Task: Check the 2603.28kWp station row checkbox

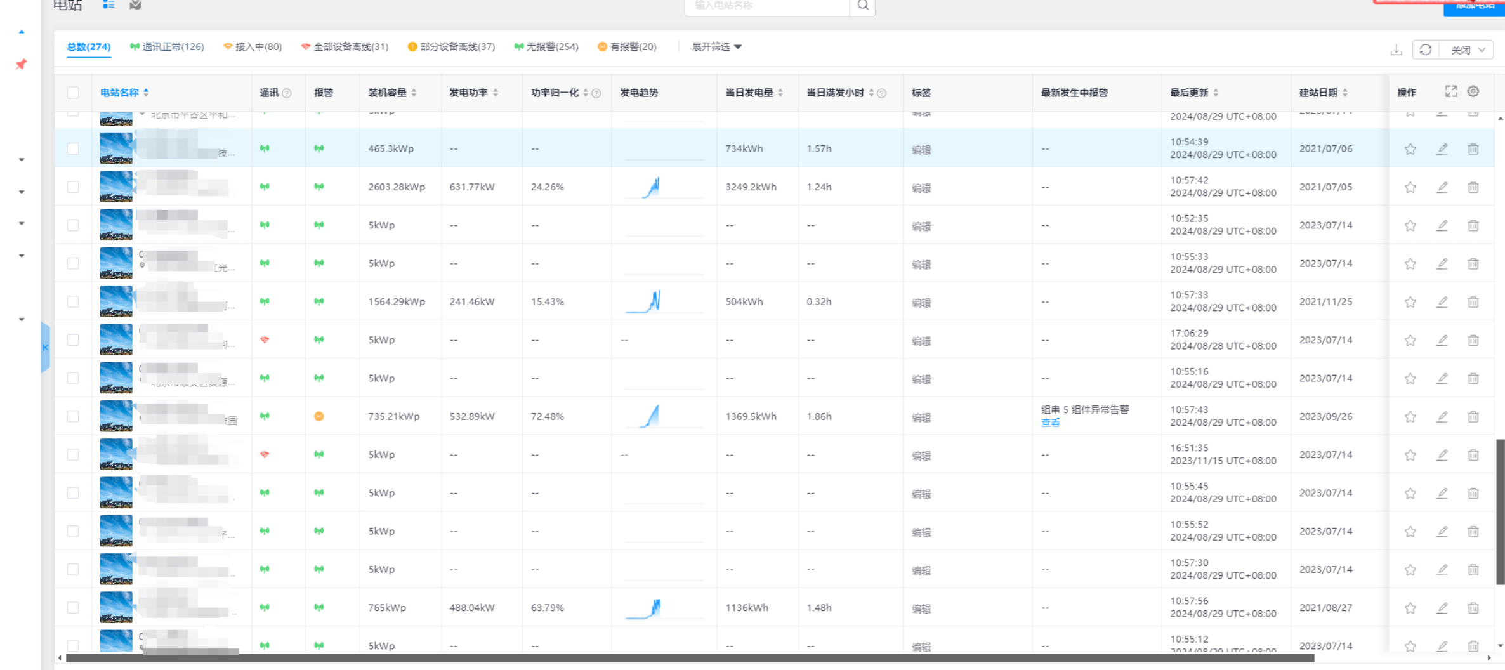Action: tap(73, 187)
